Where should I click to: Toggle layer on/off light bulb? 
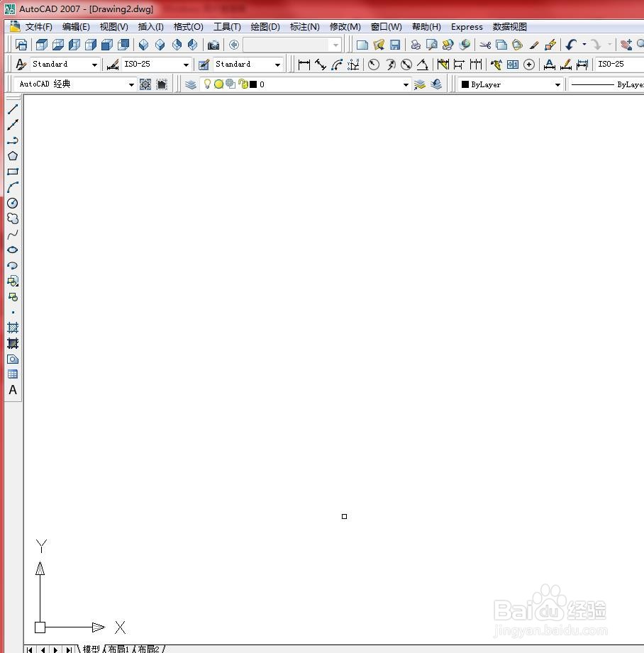pyautogui.click(x=207, y=84)
